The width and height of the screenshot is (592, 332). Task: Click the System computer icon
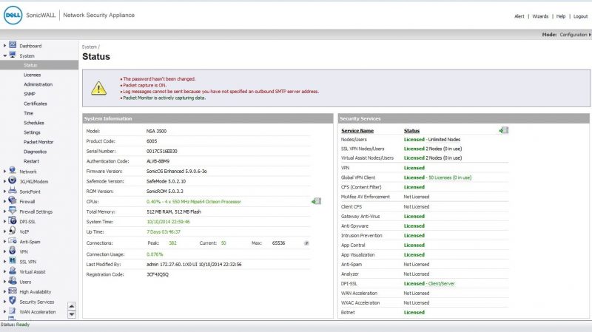point(13,55)
